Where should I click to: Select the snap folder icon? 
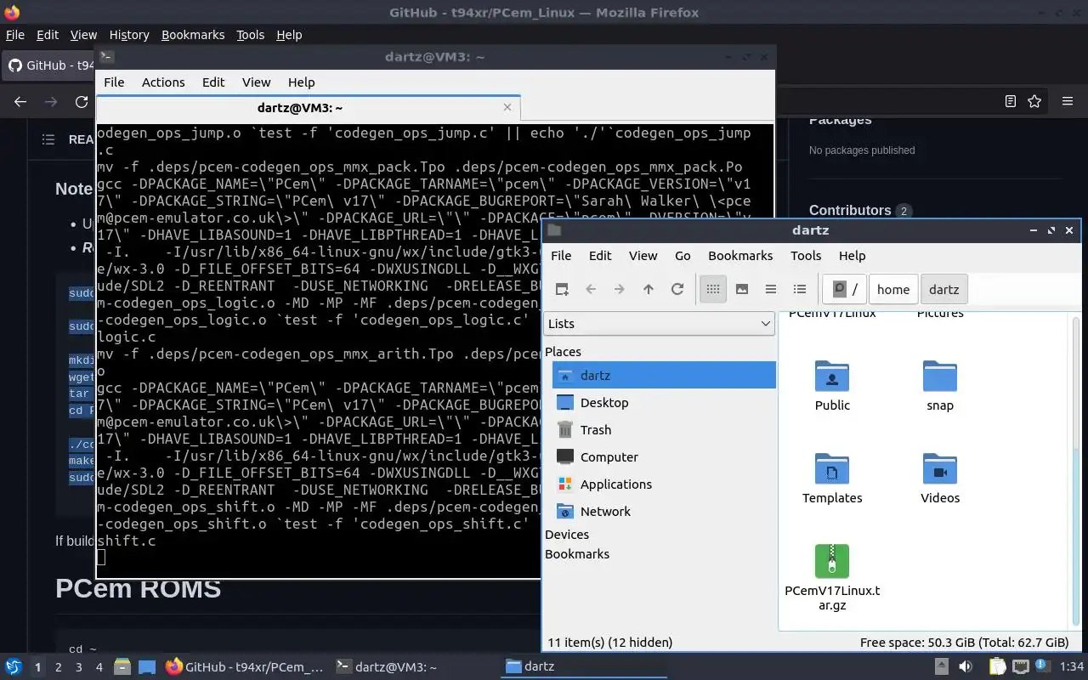click(940, 377)
